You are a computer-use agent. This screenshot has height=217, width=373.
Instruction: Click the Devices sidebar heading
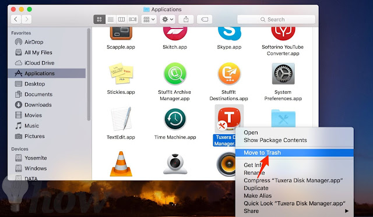tap(20, 149)
